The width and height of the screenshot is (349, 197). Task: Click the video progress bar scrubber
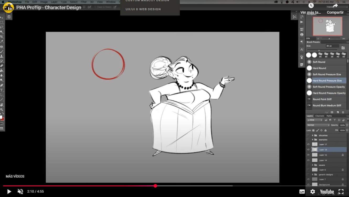[x=155, y=186]
